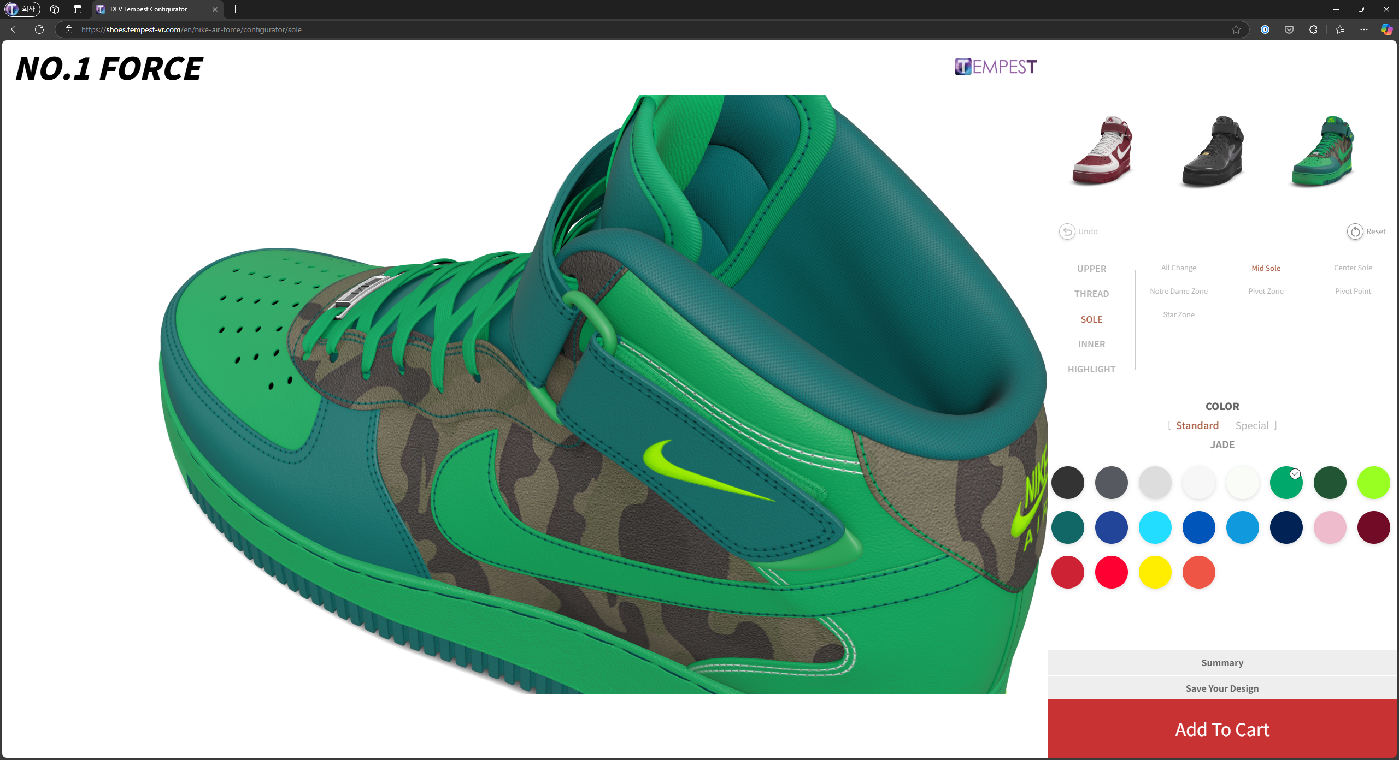Choose the Pivot Zone part

click(1266, 291)
